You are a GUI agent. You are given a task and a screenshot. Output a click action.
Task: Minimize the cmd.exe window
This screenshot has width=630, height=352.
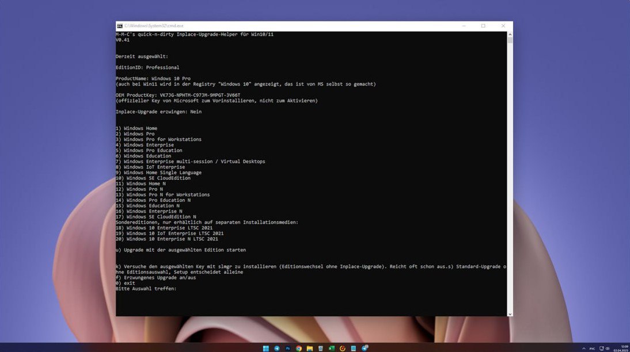464,26
